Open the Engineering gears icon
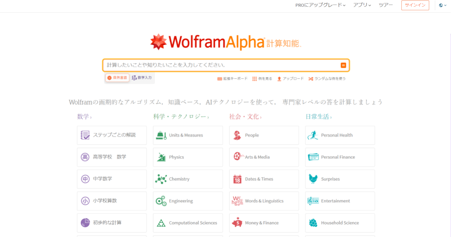Screen dimensions: 451x237 [x=161, y=201]
